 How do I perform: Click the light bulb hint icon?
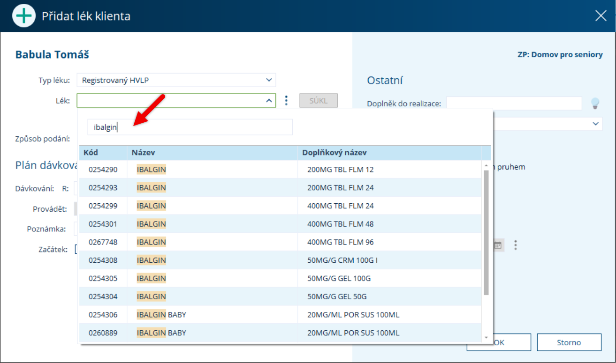595,103
